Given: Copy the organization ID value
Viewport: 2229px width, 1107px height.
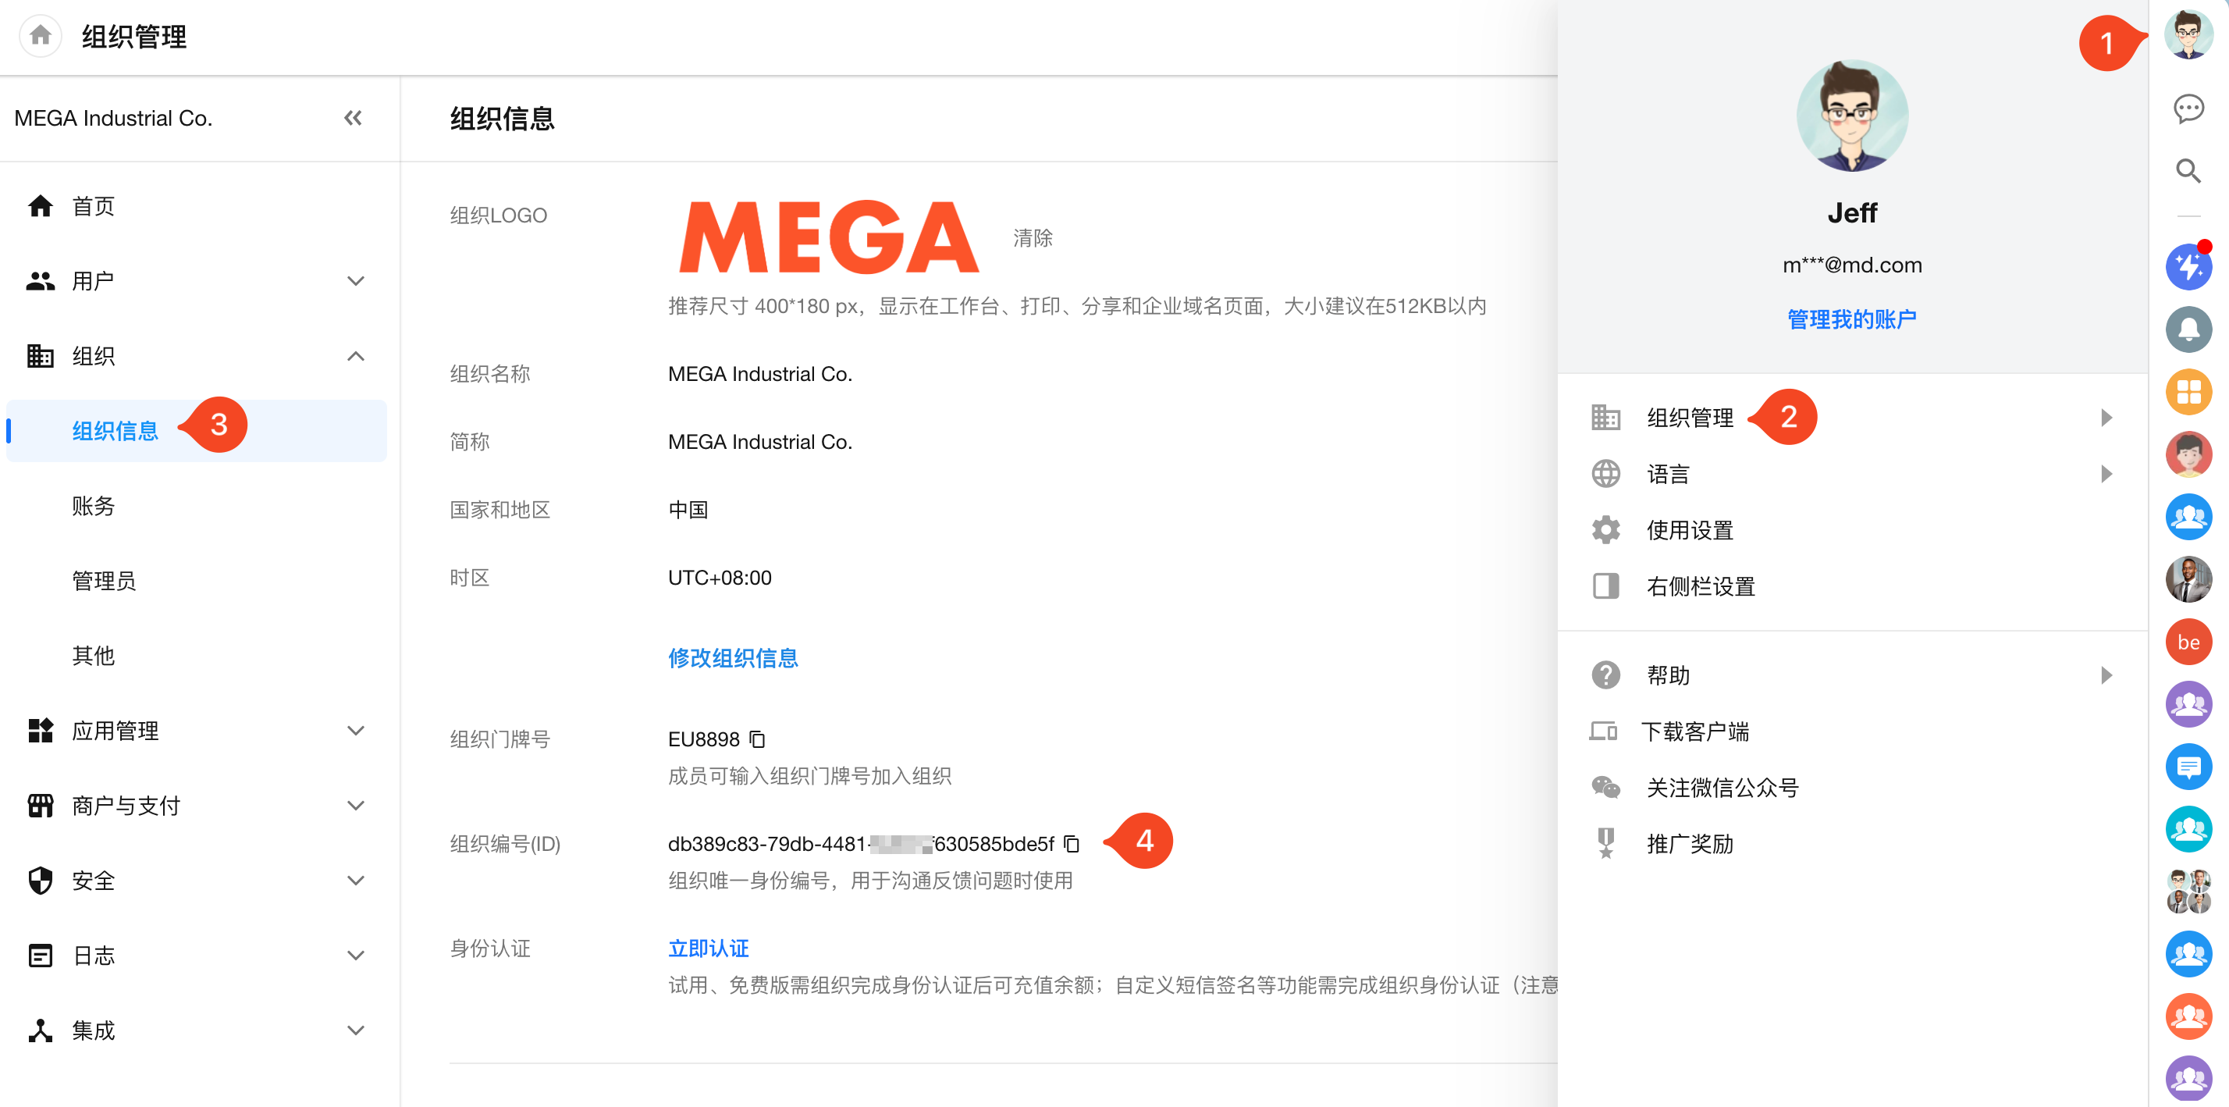Looking at the screenshot, I should [1072, 843].
